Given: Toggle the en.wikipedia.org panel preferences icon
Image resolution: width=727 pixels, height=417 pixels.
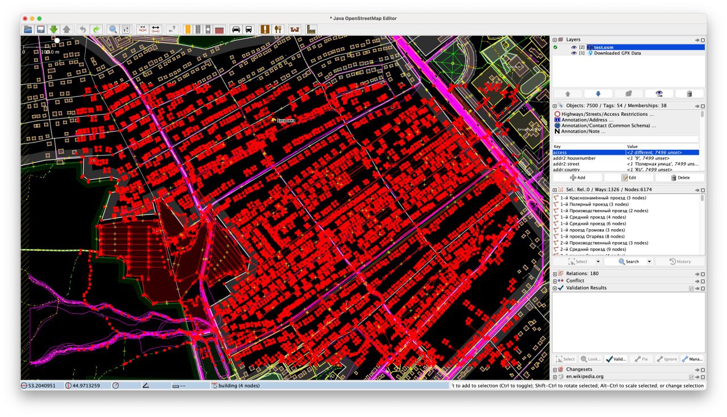Looking at the screenshot, I should pyautogui.click(x=691, y=377).
